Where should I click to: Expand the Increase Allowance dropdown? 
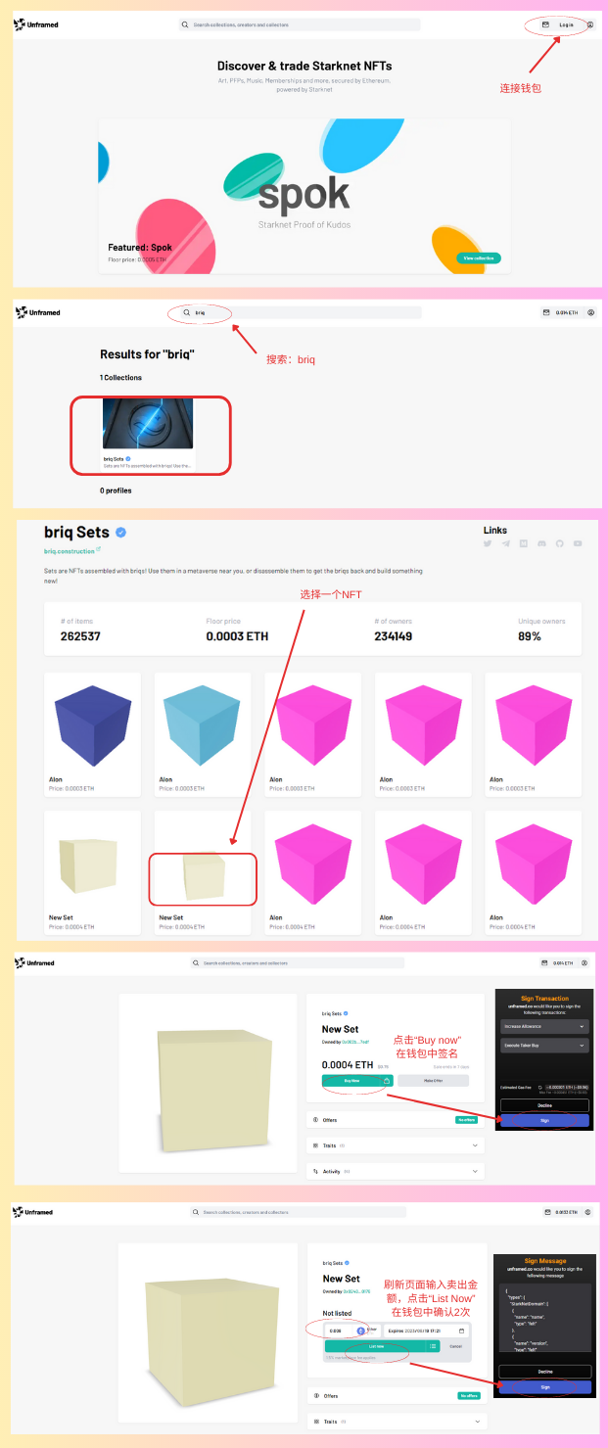544,1026
